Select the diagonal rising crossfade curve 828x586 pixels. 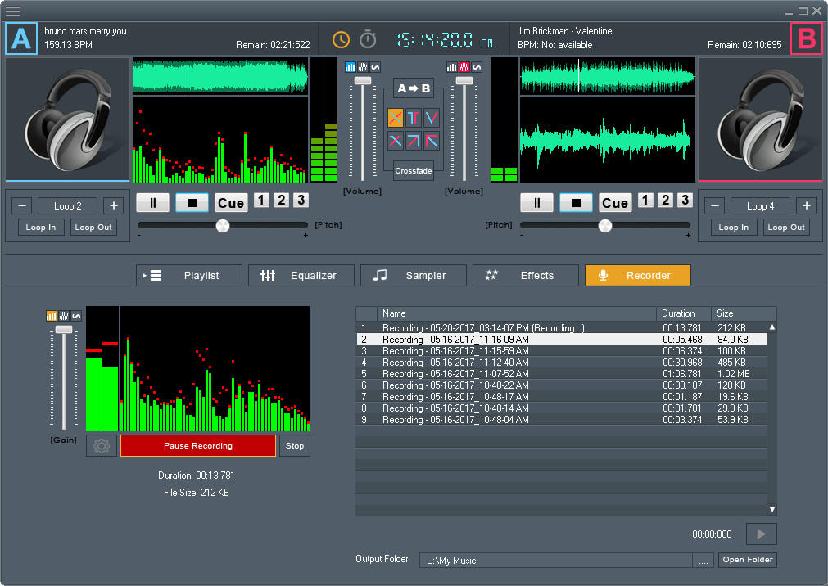click(x=414, y=140)
